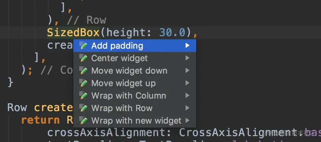
Task: Expand the Wrap with Row submenu arrow
Action: point(187,108)
